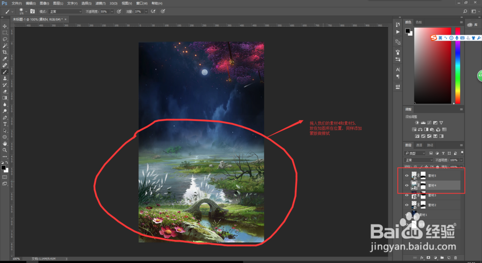
Task: Enable airbrush-style build-up
Action: point(153,12)
